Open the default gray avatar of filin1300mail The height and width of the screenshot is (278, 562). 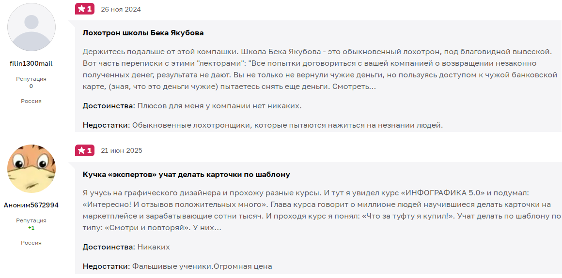click(x=31, y=27)
